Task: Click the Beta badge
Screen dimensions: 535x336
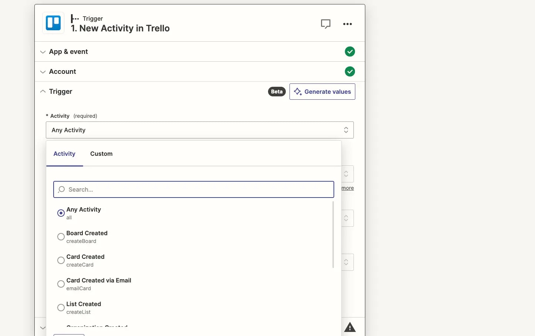Action: pos(277,92)
